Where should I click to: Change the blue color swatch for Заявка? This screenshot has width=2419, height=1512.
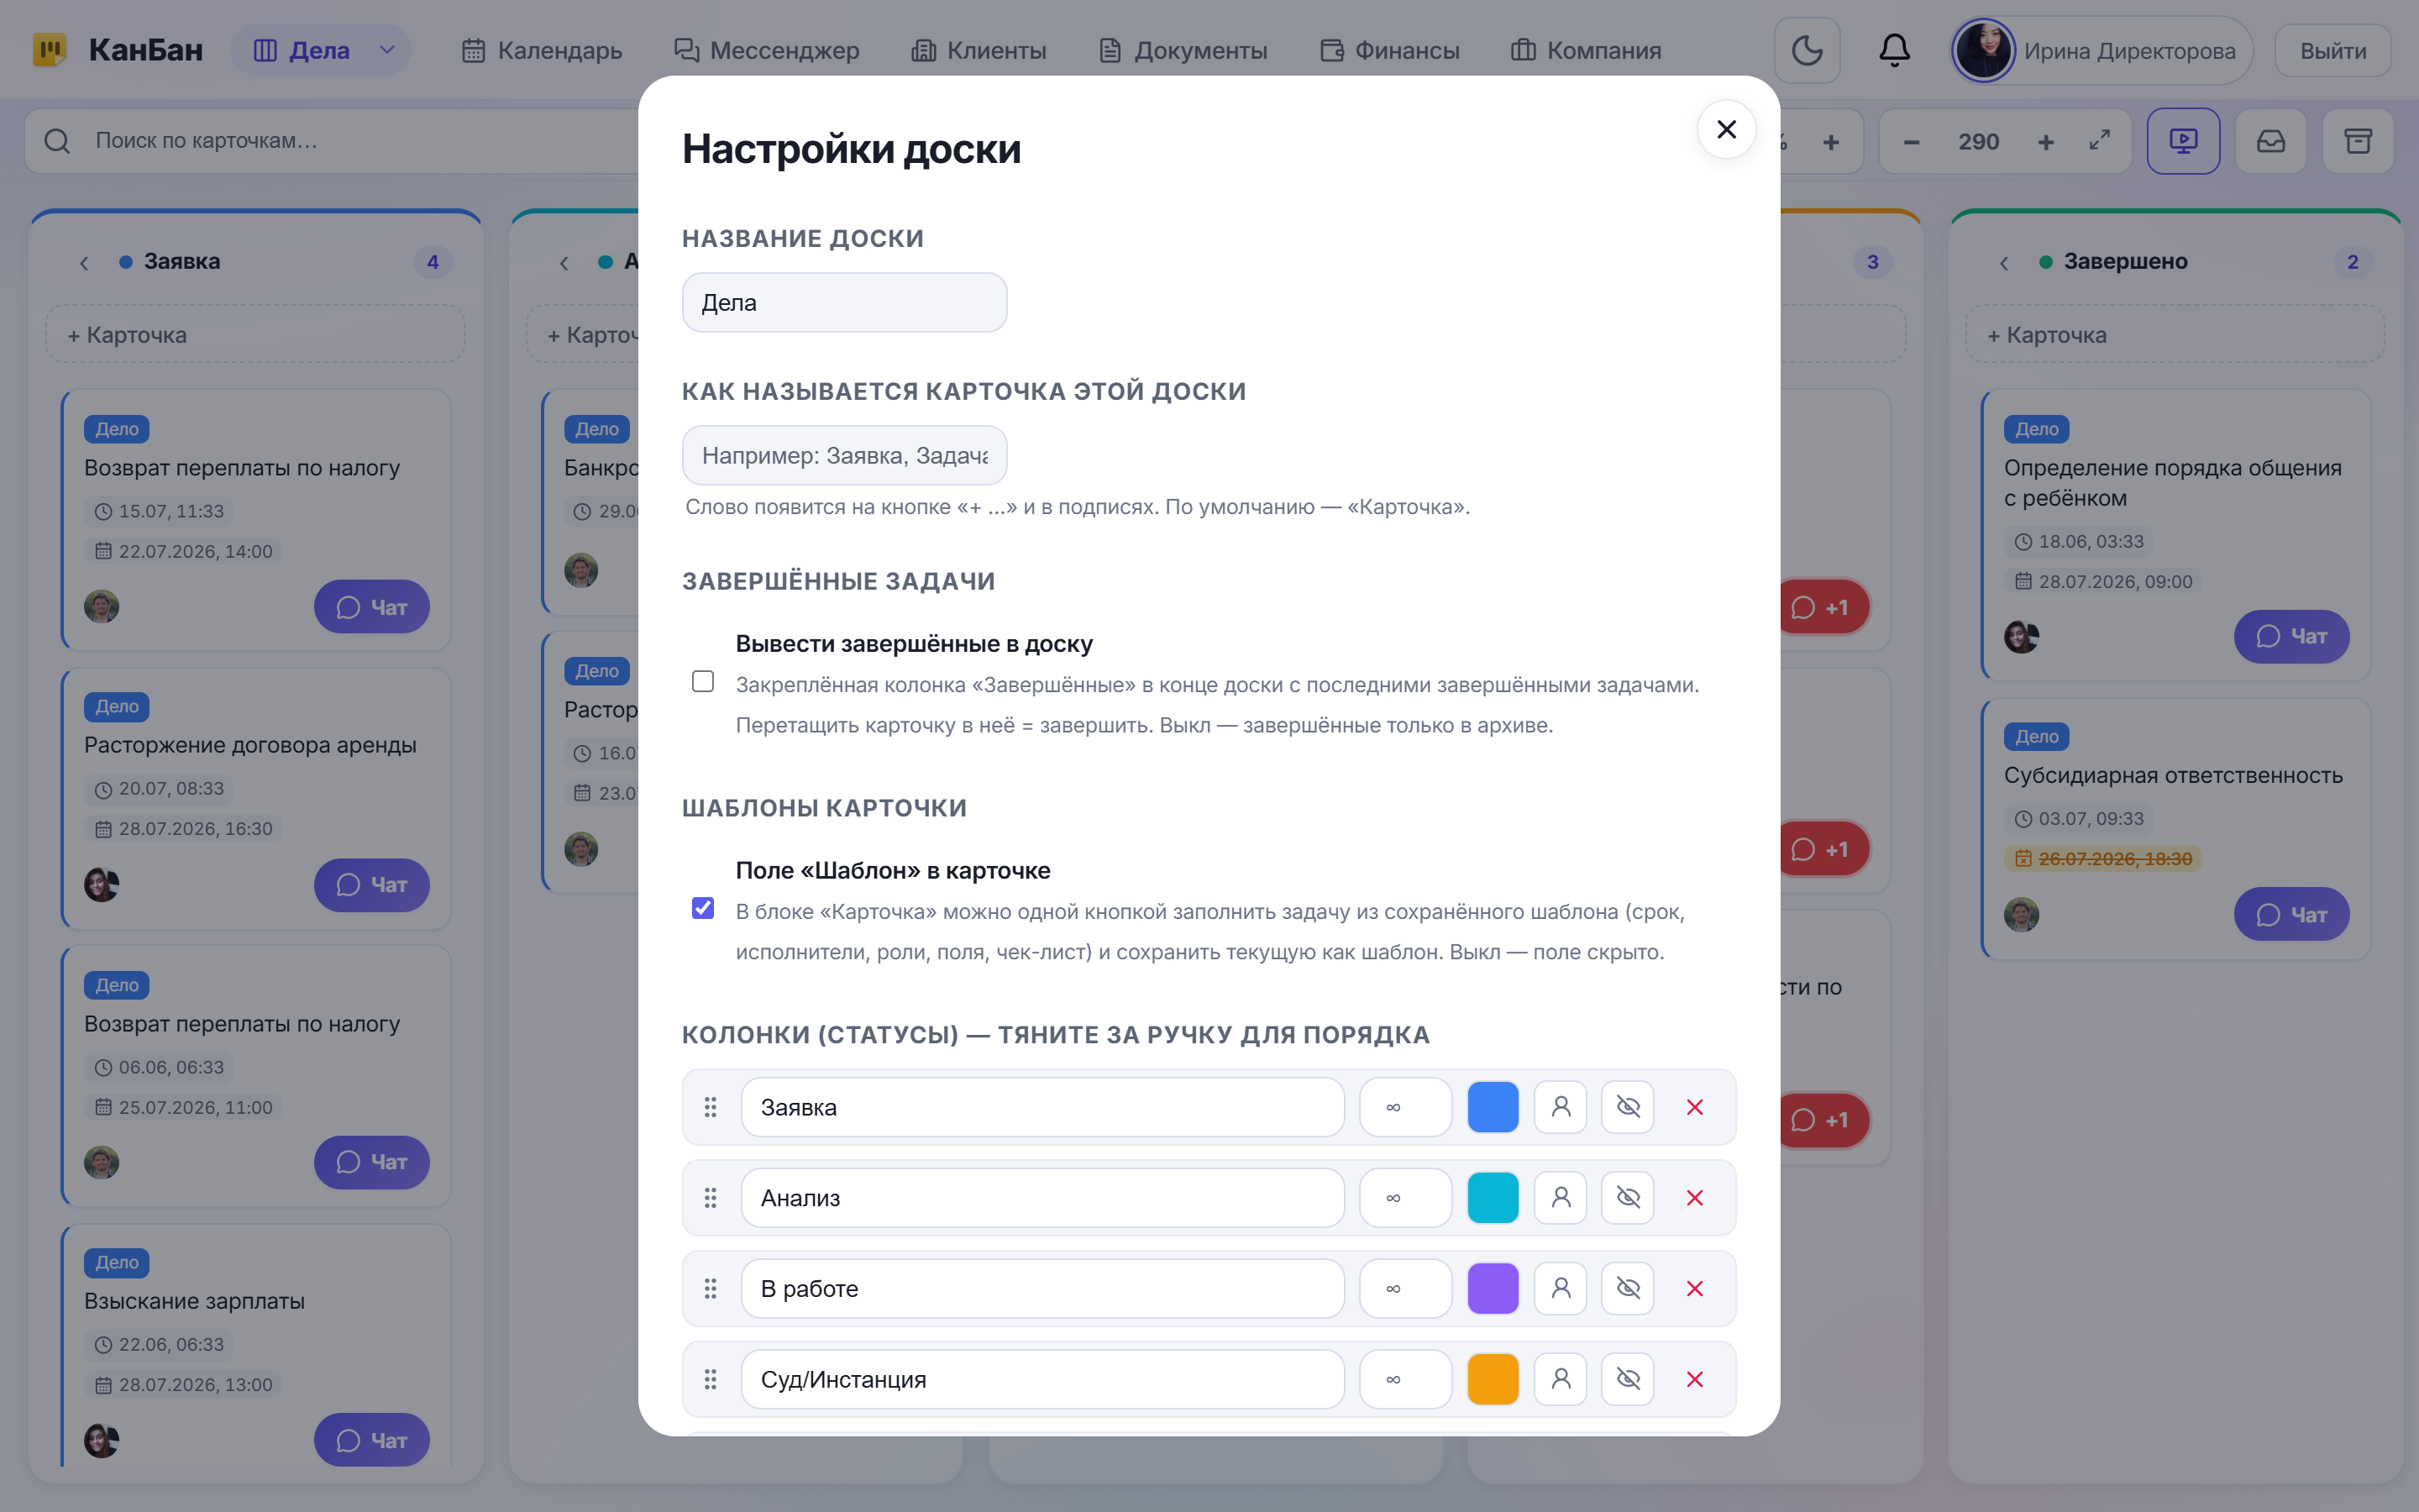(x=1493, y=1107)
